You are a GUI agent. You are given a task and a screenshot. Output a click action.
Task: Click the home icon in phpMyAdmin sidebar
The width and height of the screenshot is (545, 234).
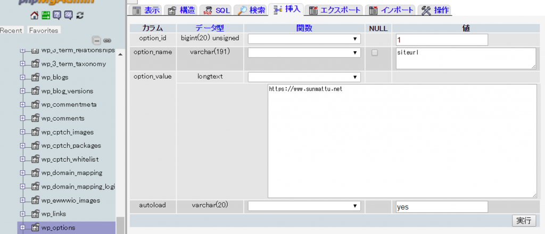35,15
